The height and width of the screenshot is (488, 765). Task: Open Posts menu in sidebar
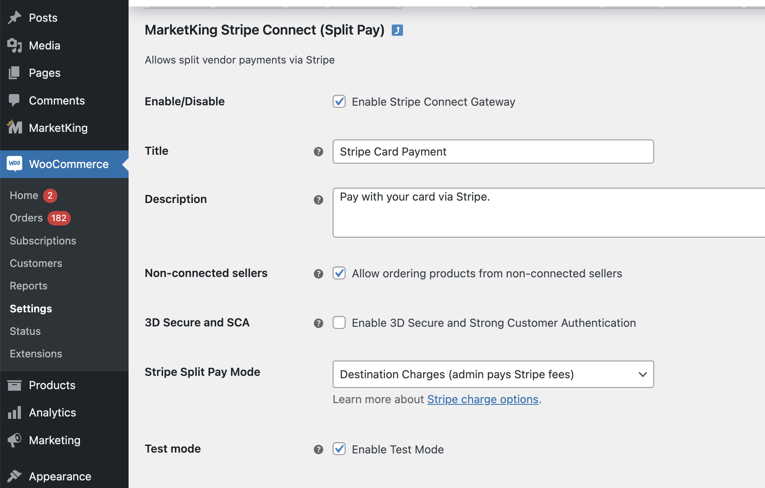64,18
